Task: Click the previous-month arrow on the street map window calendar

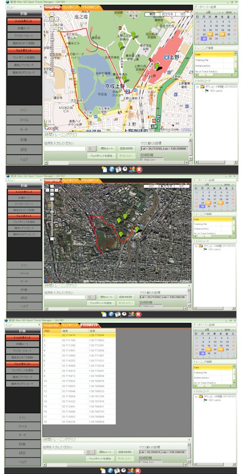Action: pos(196,12)
